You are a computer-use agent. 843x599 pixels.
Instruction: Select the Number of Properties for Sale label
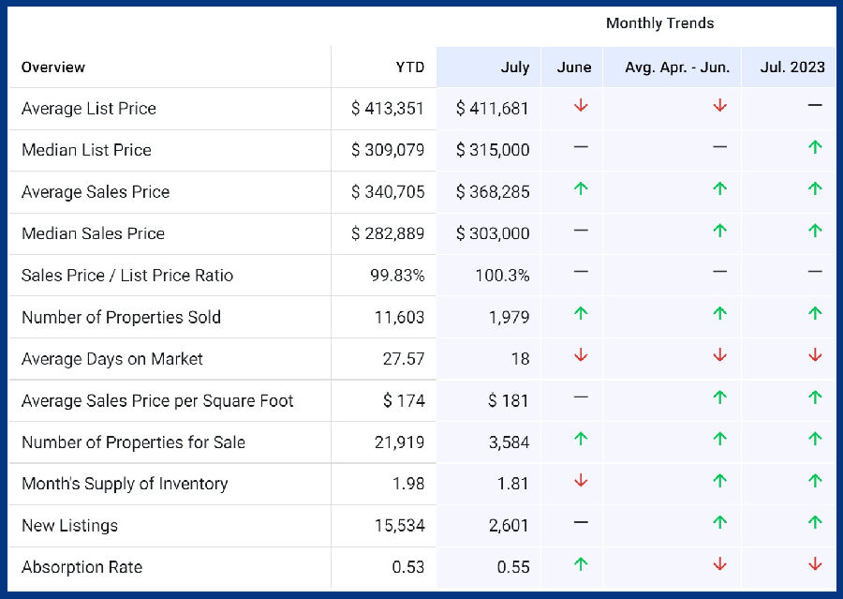pos(133,442)
